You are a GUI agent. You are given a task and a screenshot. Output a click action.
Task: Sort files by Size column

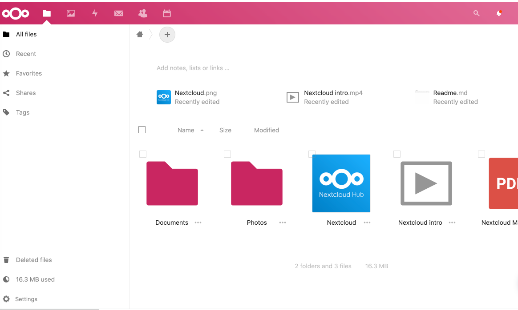pyautogui.click(x=225, y=130)
